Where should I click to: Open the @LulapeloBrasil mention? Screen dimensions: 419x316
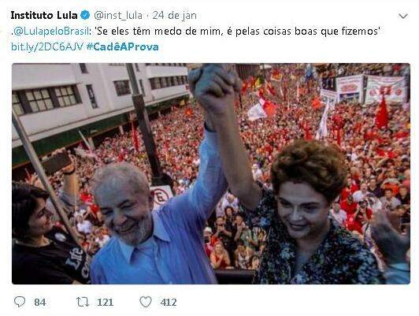click(x=50, y=32)
